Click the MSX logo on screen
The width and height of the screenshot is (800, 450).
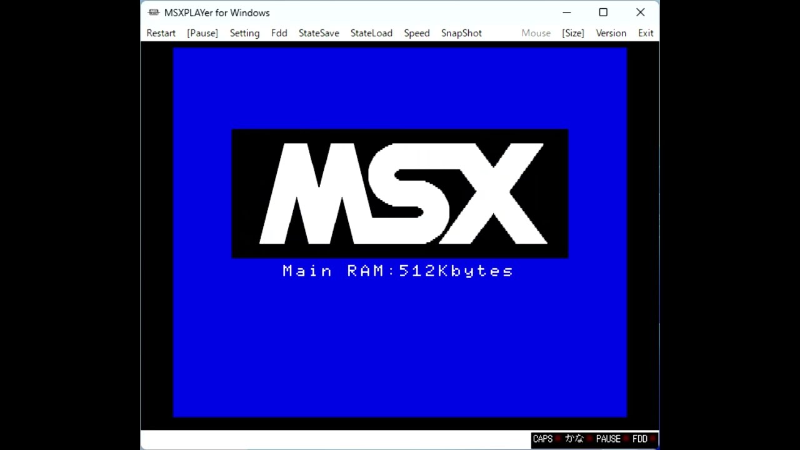400,194
